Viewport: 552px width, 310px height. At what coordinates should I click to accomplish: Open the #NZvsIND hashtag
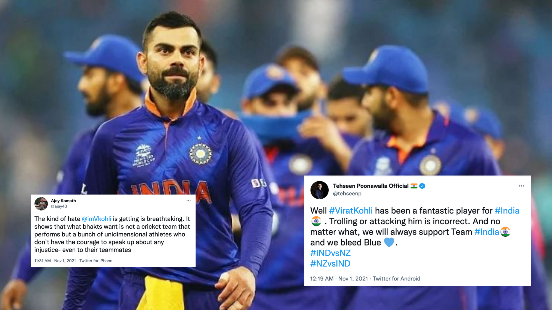pos(330,263)
